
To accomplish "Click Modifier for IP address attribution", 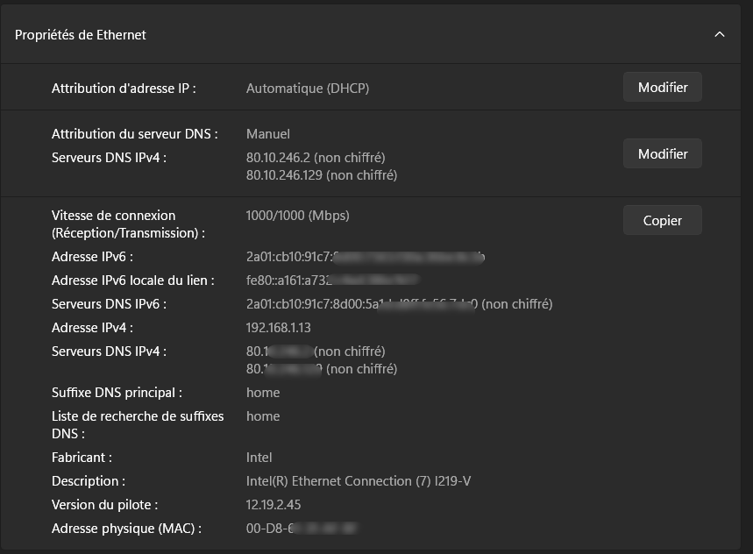I will click(x=663, y=88).
